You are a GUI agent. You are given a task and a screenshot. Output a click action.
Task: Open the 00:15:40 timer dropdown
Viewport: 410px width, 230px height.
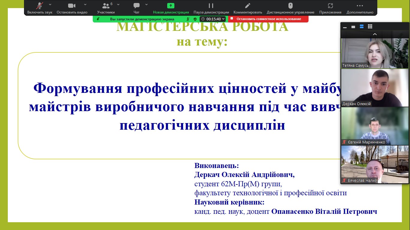tap(213, 19)
